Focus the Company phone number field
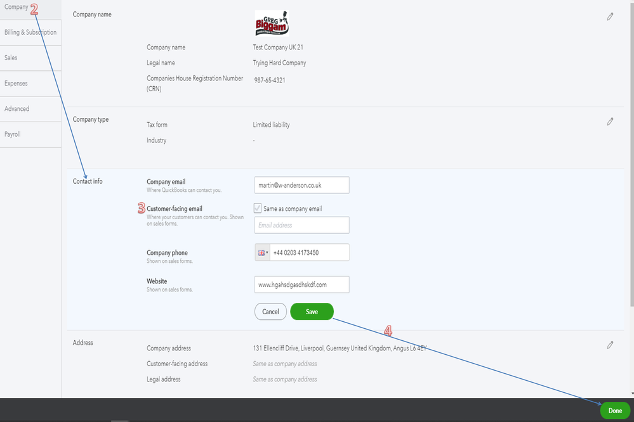The width and height of the screenshot is (634, 422). (309, 252)
